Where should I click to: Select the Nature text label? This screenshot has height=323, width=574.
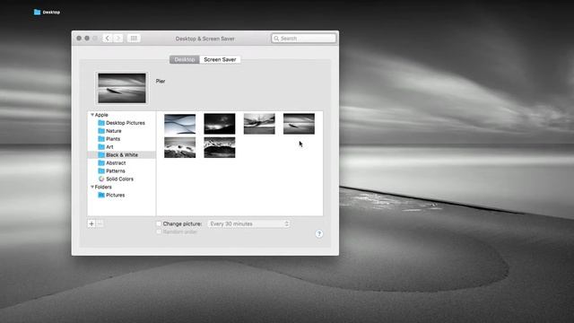(114, 131)
